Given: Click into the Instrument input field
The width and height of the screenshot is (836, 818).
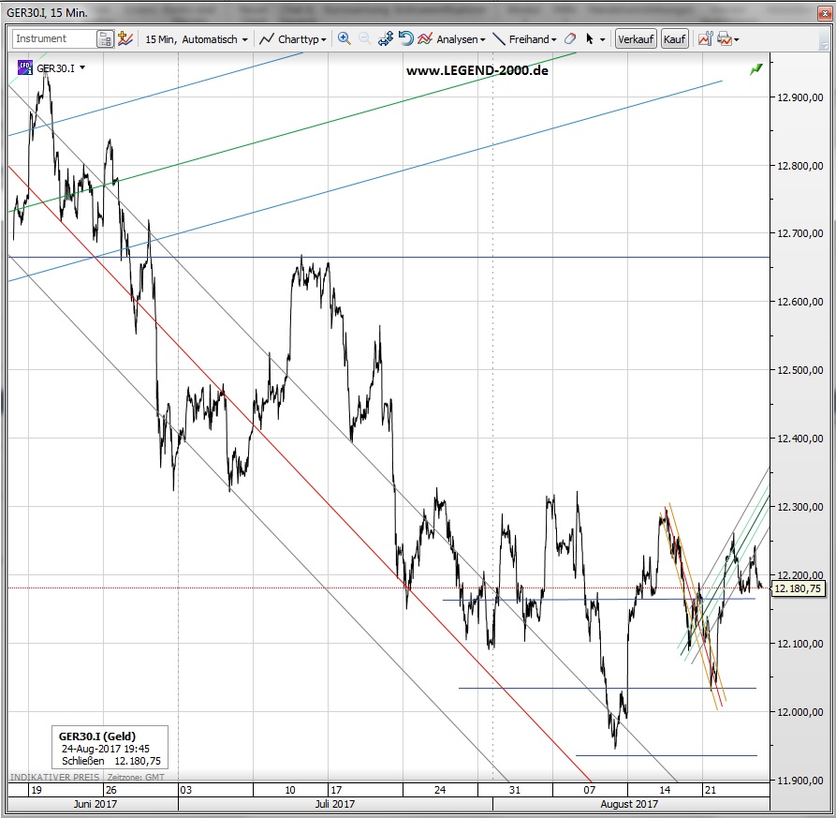Looking at the screenshot, I should click(54, 39).
